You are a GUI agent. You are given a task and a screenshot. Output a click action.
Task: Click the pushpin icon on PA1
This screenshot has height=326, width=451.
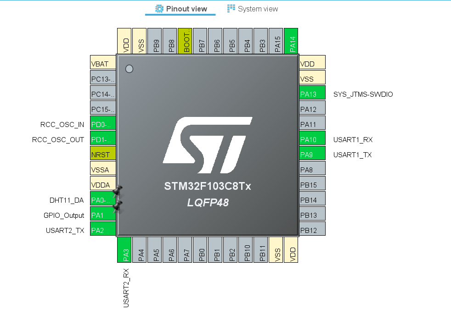pos(118,206)
